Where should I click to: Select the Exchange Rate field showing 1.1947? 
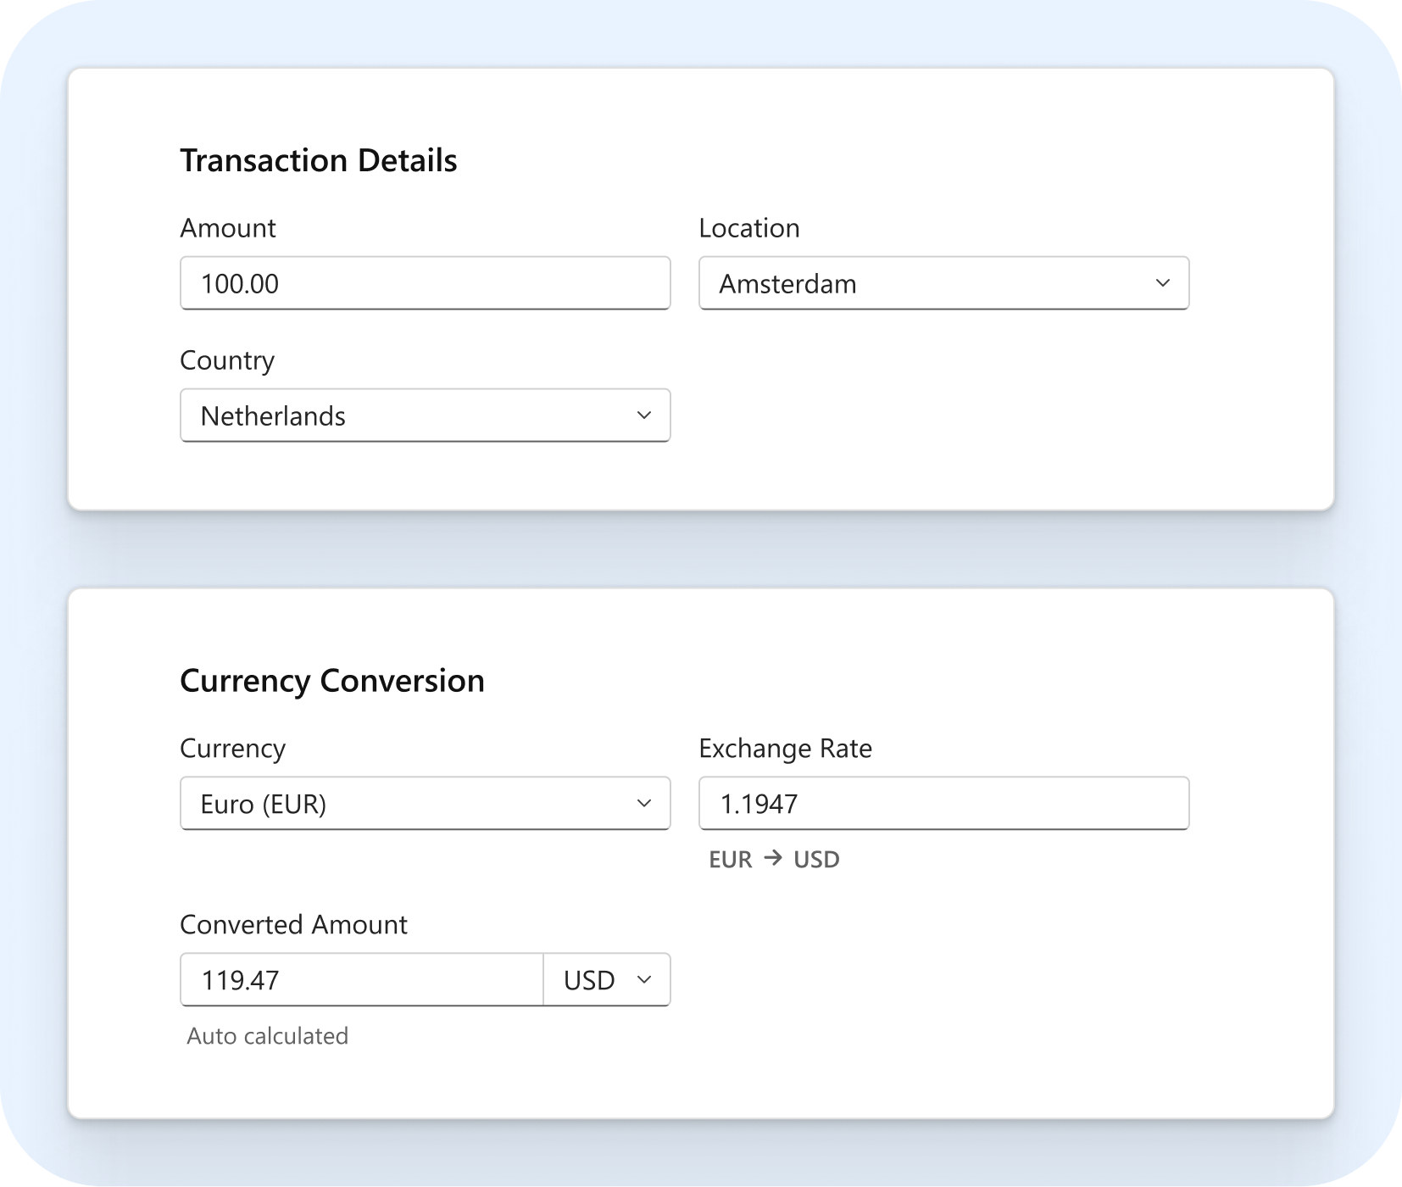coord(943,803)
